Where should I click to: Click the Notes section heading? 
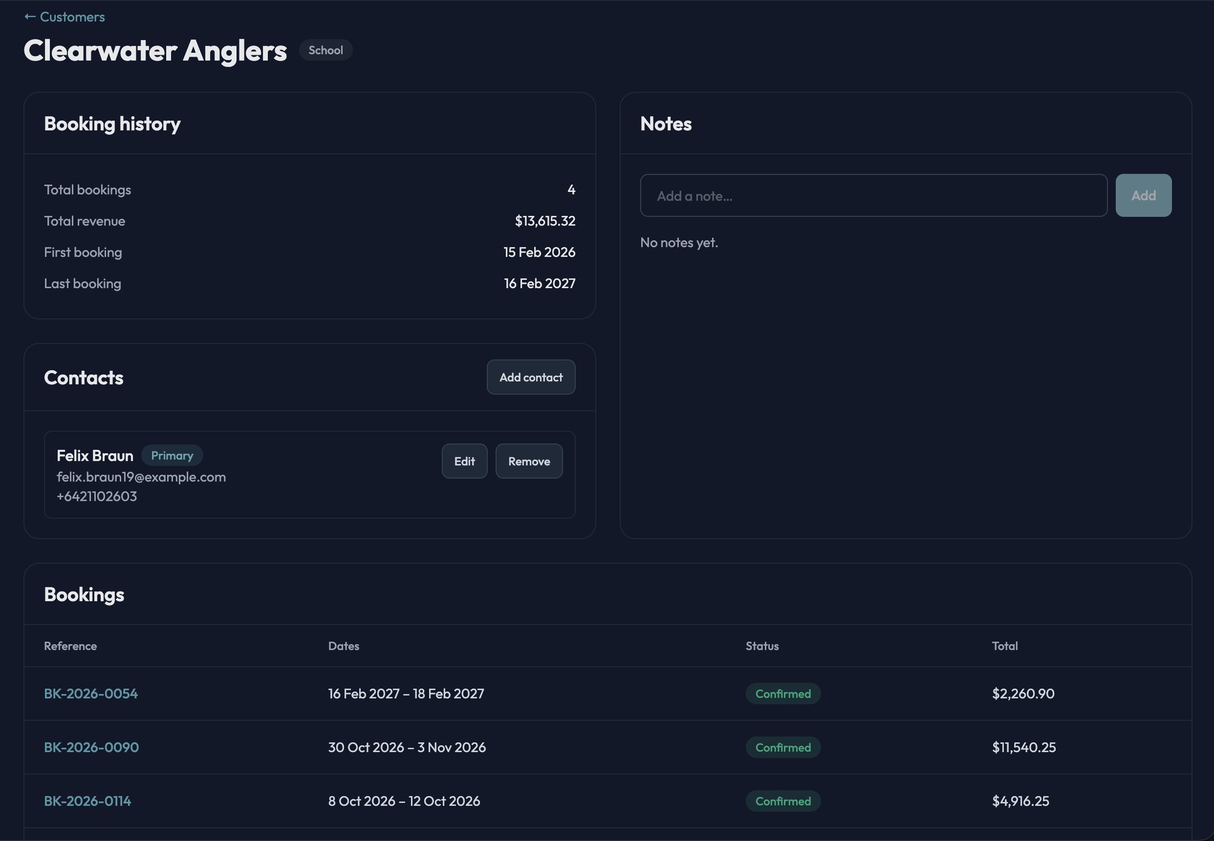666,124
